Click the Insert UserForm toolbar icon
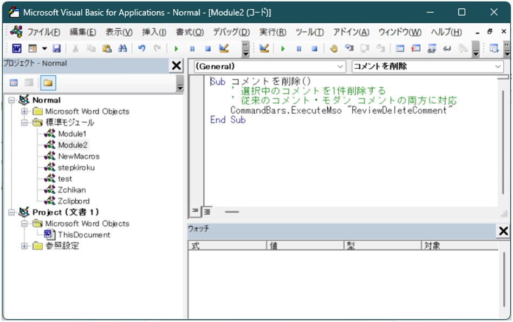This screenshot has height=322, width=513. [x=33, y=48]
